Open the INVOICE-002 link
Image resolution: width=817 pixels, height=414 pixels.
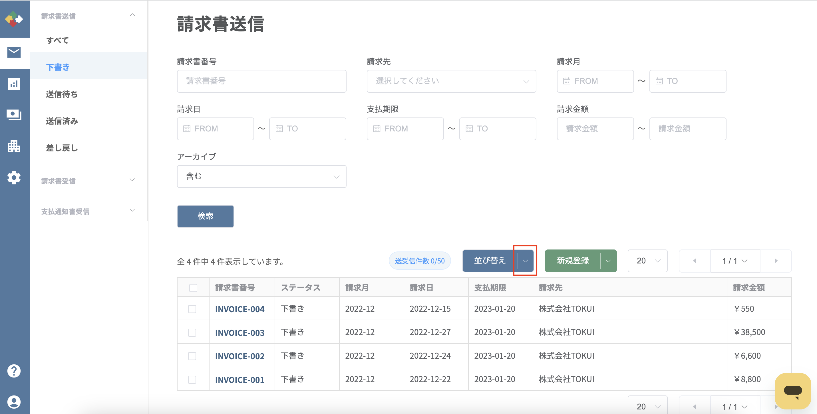[x=240, y=356]
